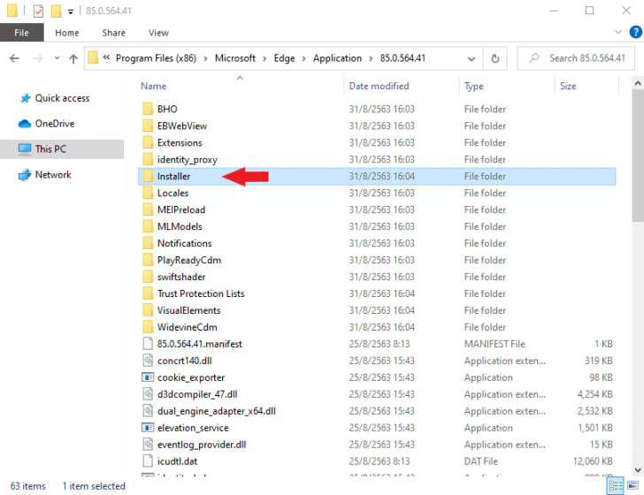Select the Extensions folder icon

point(148,142)
